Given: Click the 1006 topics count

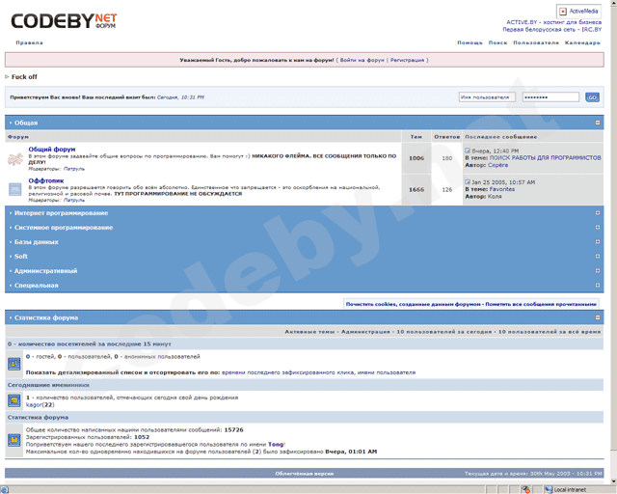Looking at the screenshot, I should (x=416, y=158).
